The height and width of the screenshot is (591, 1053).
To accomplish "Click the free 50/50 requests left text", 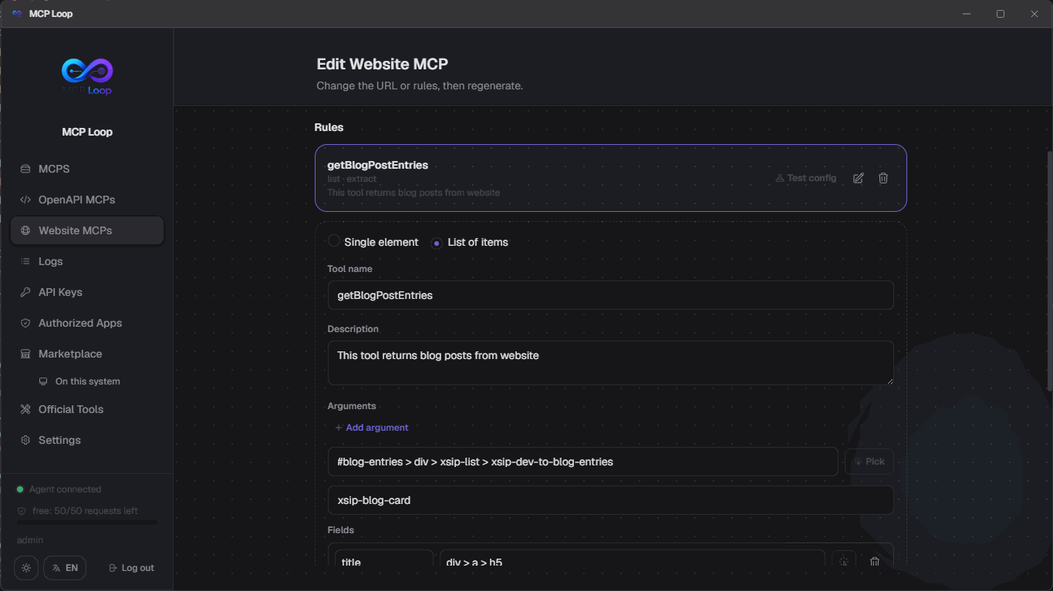I will (85, 511).
